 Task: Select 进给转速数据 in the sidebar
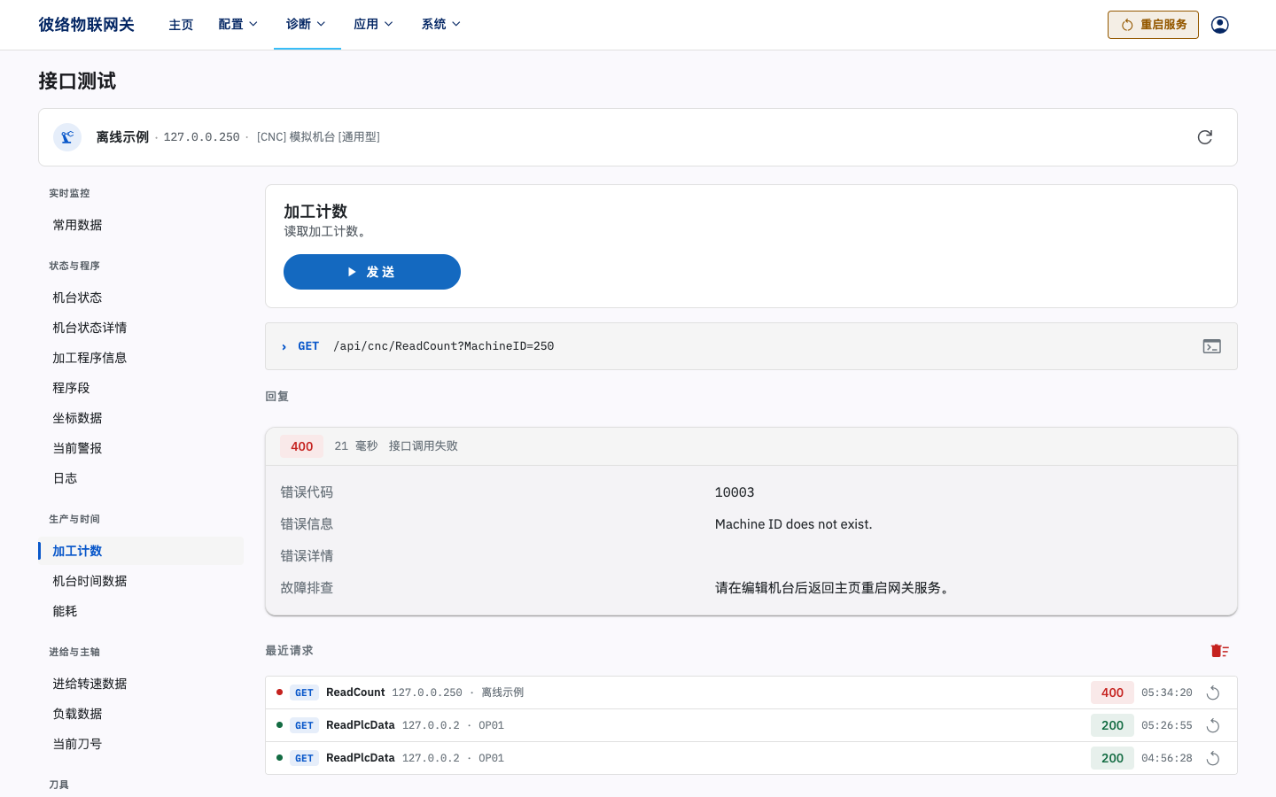(x=141, y=684)
